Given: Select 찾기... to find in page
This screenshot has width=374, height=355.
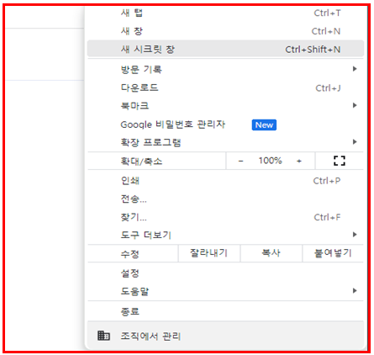Looking at the screenshot, I should point(225,217).
